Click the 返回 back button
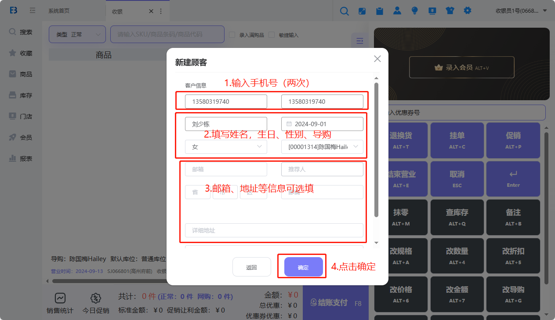555x320 pixels. [x=251, y=267]
